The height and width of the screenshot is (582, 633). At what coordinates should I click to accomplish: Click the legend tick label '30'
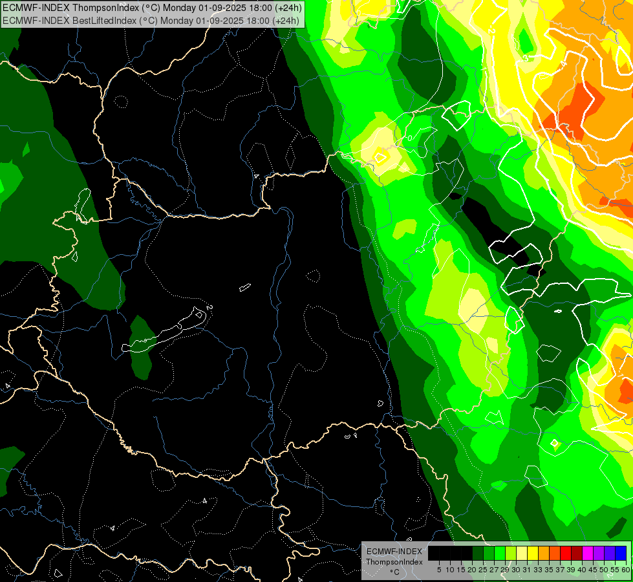[x=517, y=570]
